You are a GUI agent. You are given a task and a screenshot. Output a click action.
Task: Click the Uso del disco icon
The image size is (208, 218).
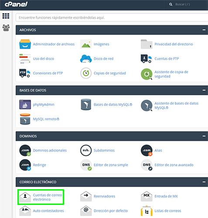[25, 59]
